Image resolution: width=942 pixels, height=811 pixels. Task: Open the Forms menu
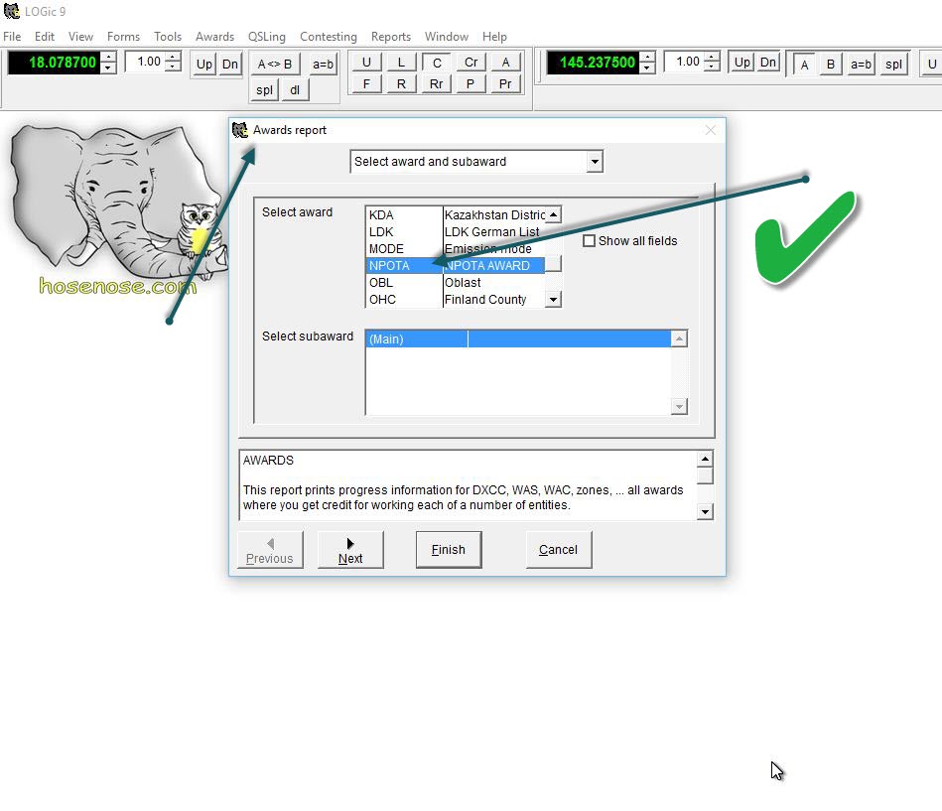point(123,37)
